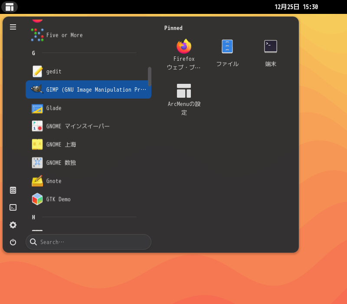Image resolution: width=347 pixels, height=304 pixels.
Task: Launch GIMP via its Wilber icon
Action: point(37,89)
